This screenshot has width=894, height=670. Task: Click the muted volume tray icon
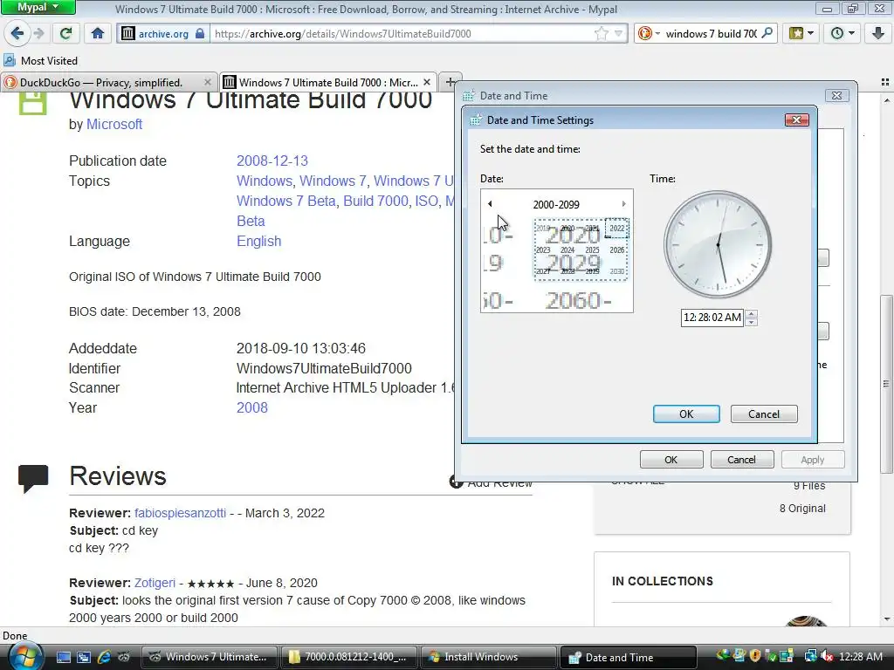[827, 657]
